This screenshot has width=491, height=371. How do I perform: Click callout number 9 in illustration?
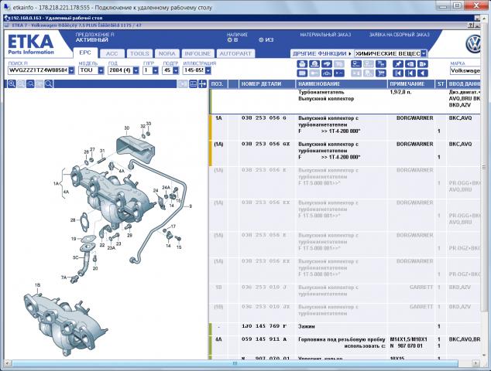click(x=191, y=206)
